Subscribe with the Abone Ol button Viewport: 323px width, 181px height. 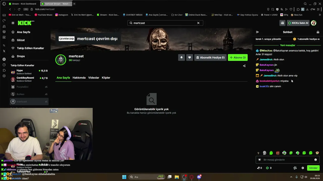238,58
